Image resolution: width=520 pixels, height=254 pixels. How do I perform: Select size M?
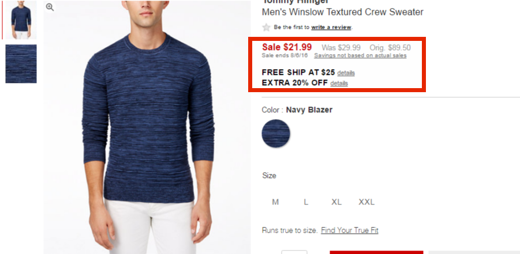(275, 202)
